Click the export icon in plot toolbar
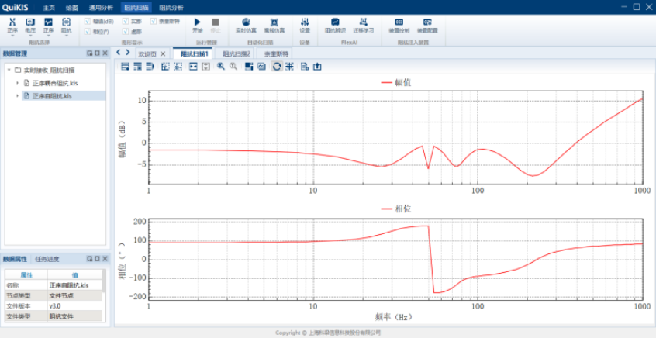The image size is (656, 338). [317, 67]
